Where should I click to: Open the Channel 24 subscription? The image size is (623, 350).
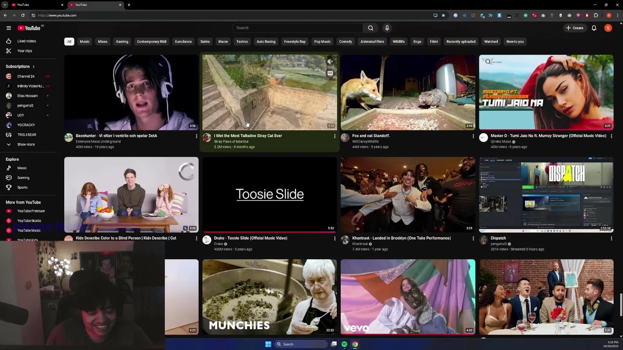[26, 76]
